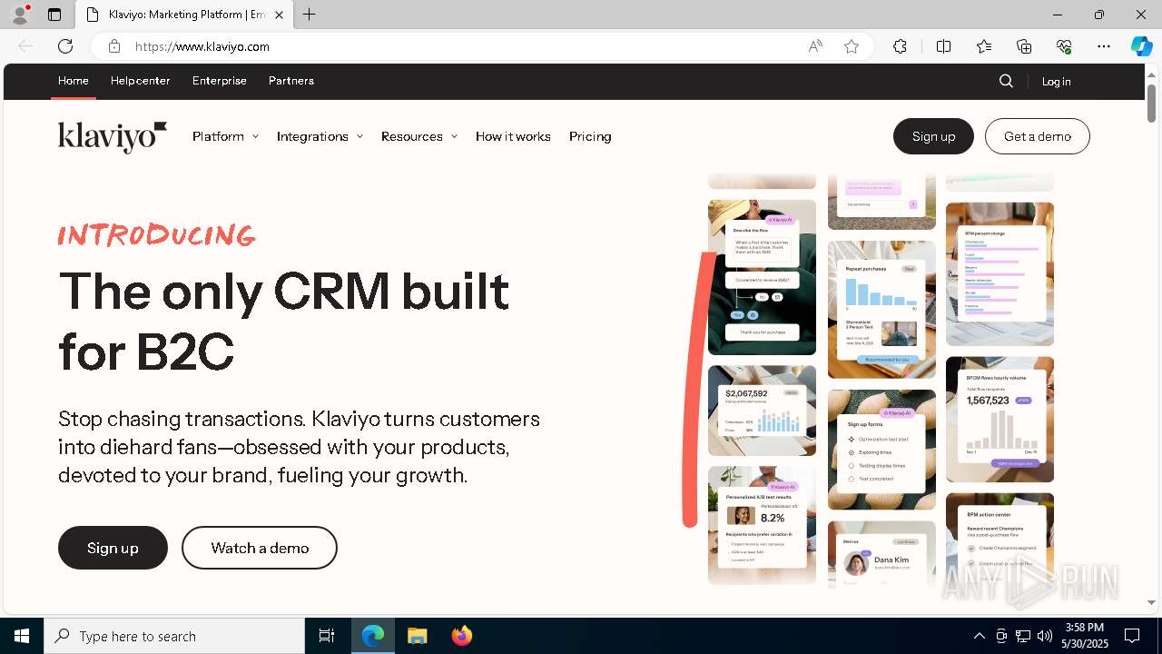The image size is (1162, 654).
Task: Select the 1,567,523 flow recipients card
Action: 1000,419
